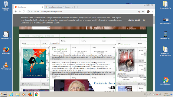Open the En espiral post title

[x=59, y=49]
